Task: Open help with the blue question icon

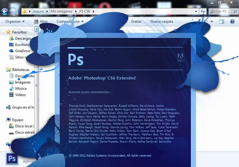Action: tap(232, 21)
